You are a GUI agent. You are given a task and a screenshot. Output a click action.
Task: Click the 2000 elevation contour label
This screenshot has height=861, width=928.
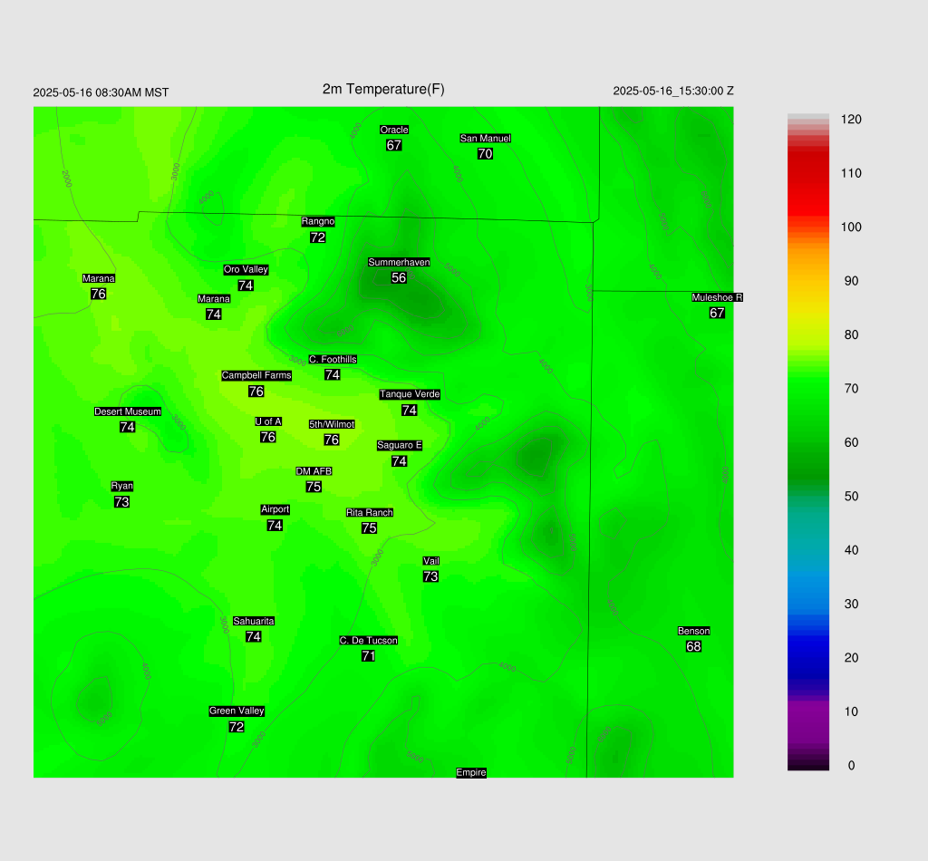click(66, 179)
